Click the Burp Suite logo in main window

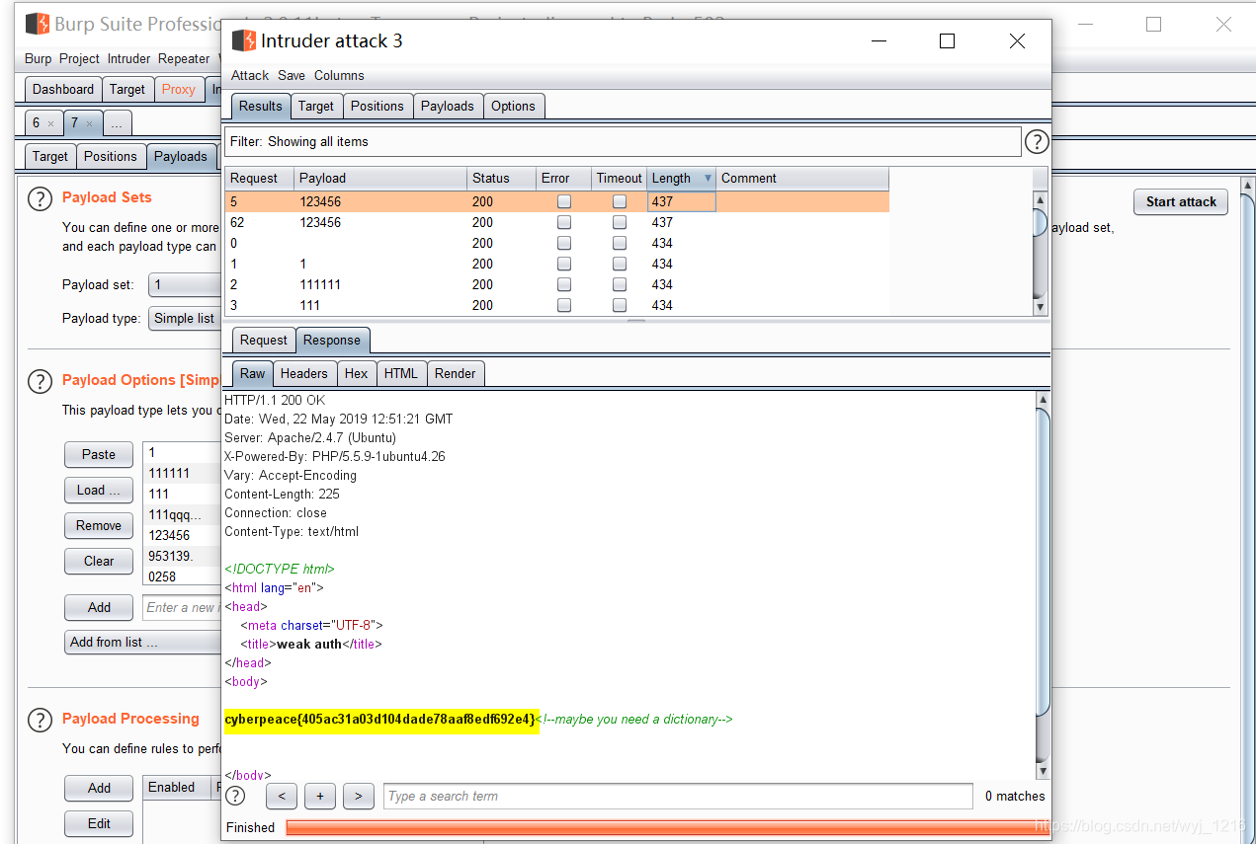(x=38, y=24)
